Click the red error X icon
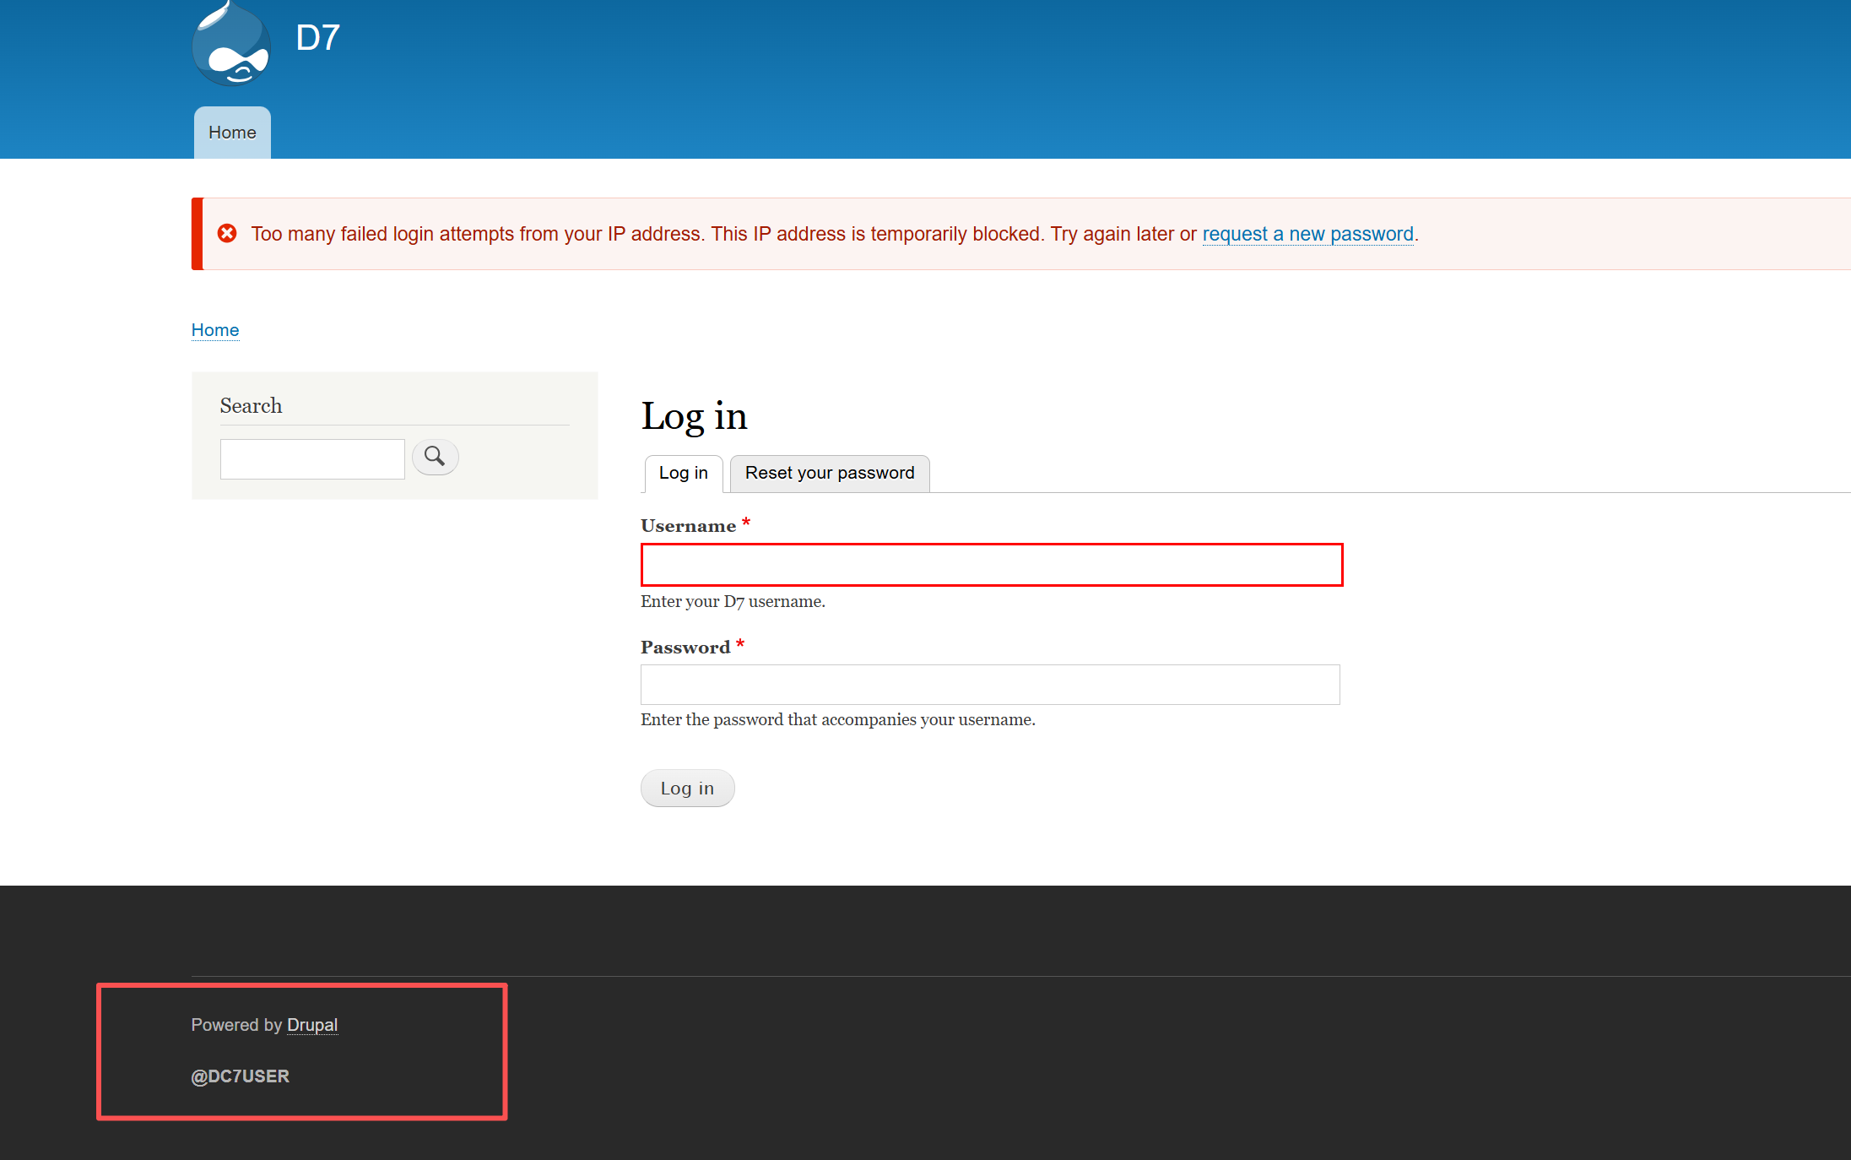This screenshot has height=1160, width=1851. (227, 233)
